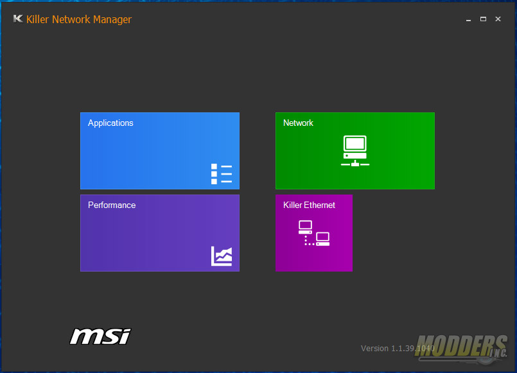Click the Killer Network Manager title text
Viewport: 517px width, 373px height.
[79, 19]
